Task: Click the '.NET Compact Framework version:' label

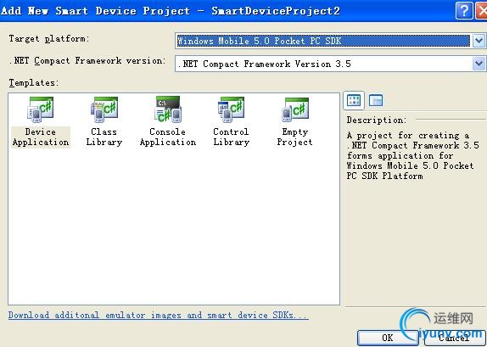Action: click(x=87, y=61)
